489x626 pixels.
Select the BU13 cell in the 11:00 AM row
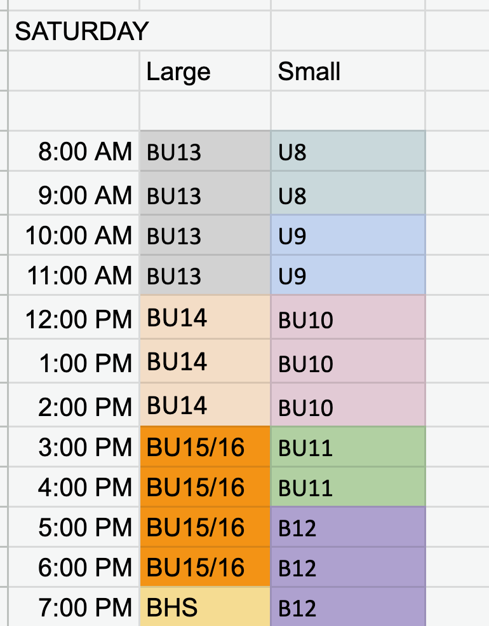click(204, 275)
